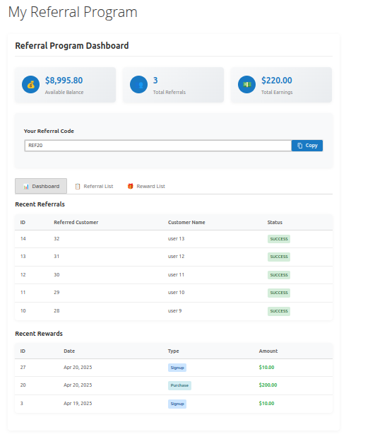The height and width of the screenshot is (444, 387).
Task: Click the Signup badge for reward 3
Action: pyautogui.click(x=177, y=404)
